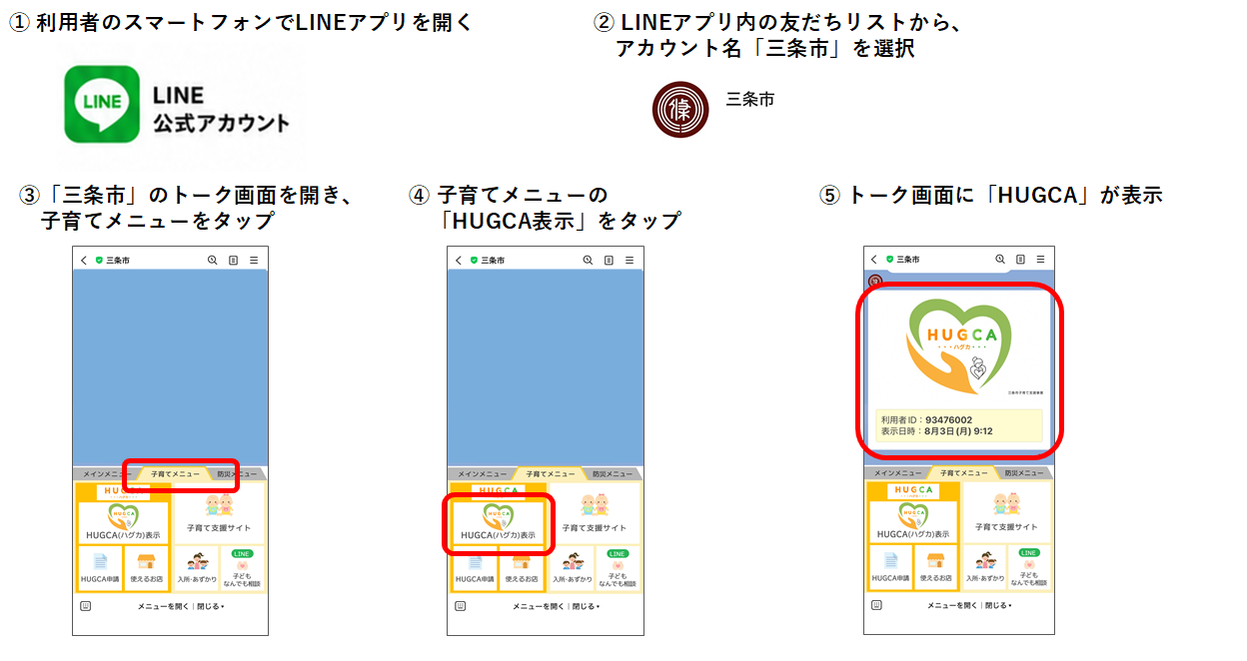Open notes icon in step ④ phone header
Screen dimensions: 1247x661
[609, 260]
